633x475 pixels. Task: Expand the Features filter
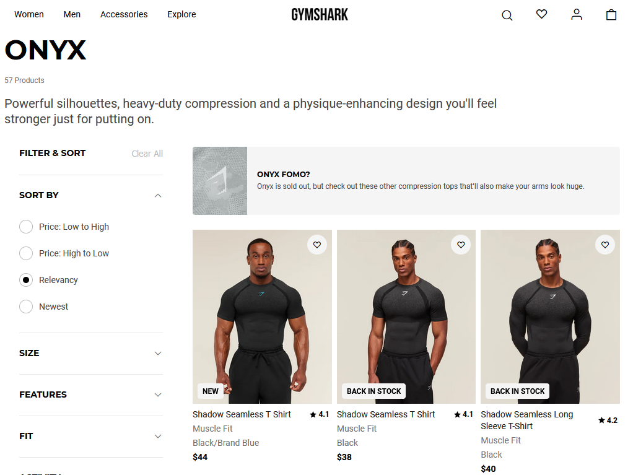158,394
